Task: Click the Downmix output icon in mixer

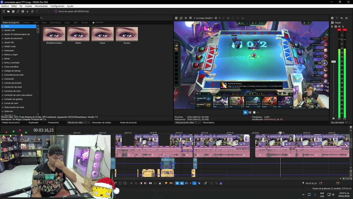Action: pyautogui.click(x=337, y=18)
